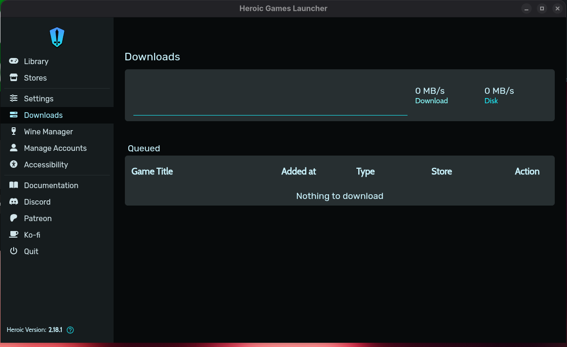The height and width of the screenshot is (347, 567).
Task: Click the Documentation book icon
Action: [14, 185]
